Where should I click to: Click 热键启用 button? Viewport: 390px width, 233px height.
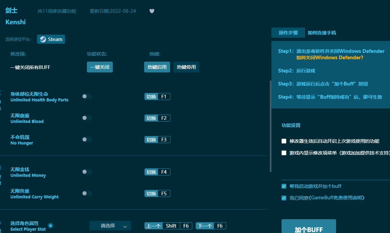tap(157, 67)
